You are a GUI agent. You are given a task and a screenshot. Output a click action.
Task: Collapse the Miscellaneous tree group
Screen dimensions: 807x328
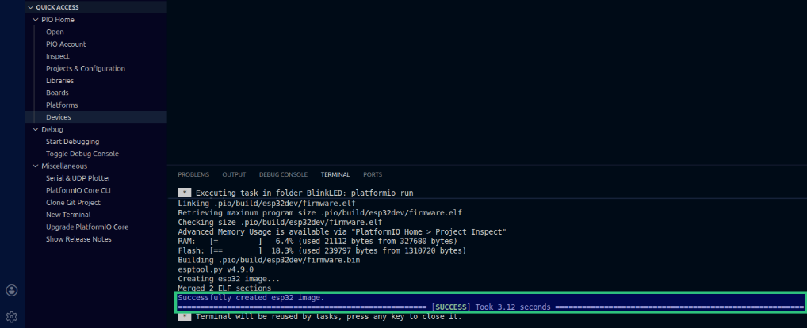coord(36,166)
